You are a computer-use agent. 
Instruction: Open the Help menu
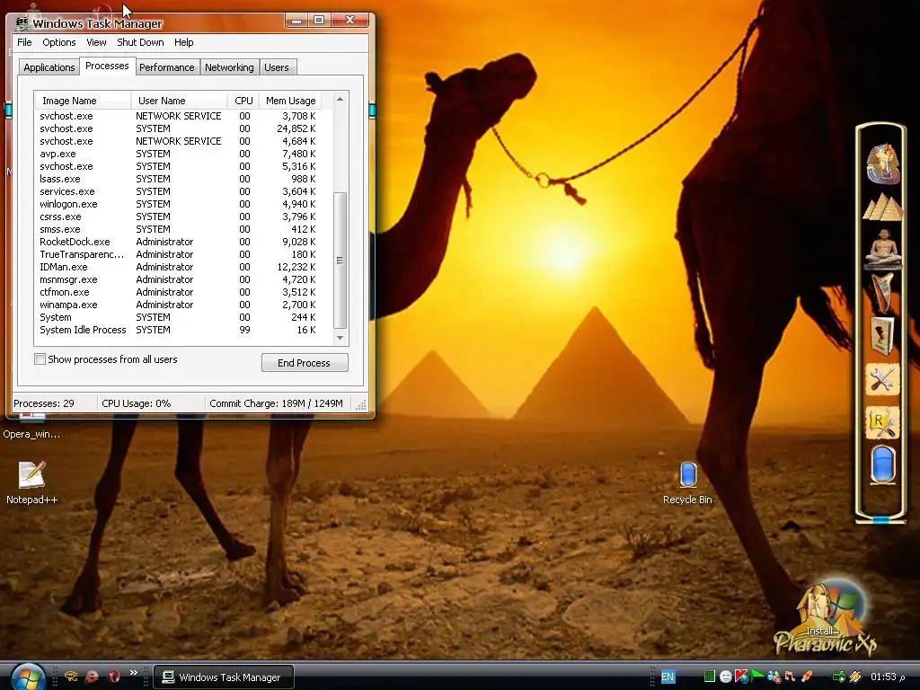183,42
